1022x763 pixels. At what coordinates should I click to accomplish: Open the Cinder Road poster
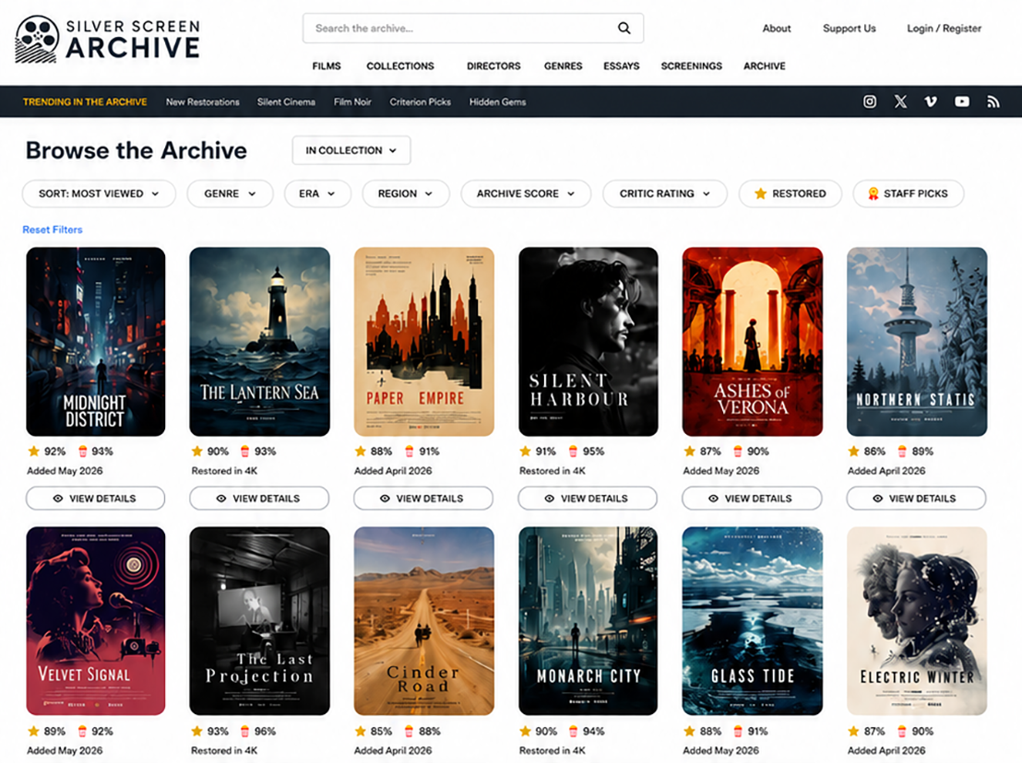[x=423, y=621]
